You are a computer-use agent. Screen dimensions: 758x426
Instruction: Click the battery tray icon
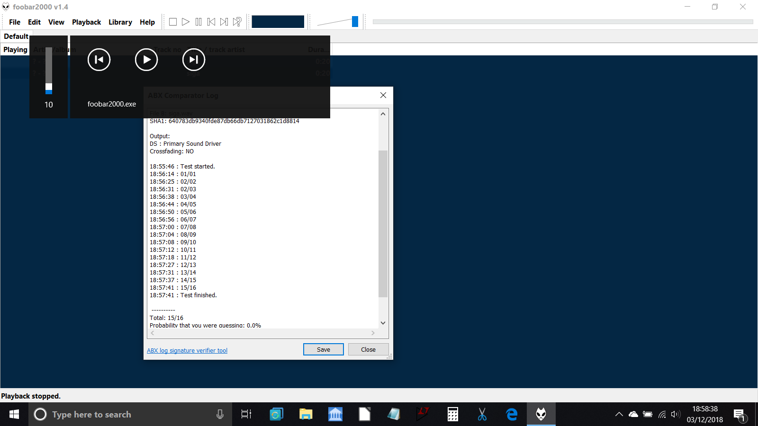(648, 414)
